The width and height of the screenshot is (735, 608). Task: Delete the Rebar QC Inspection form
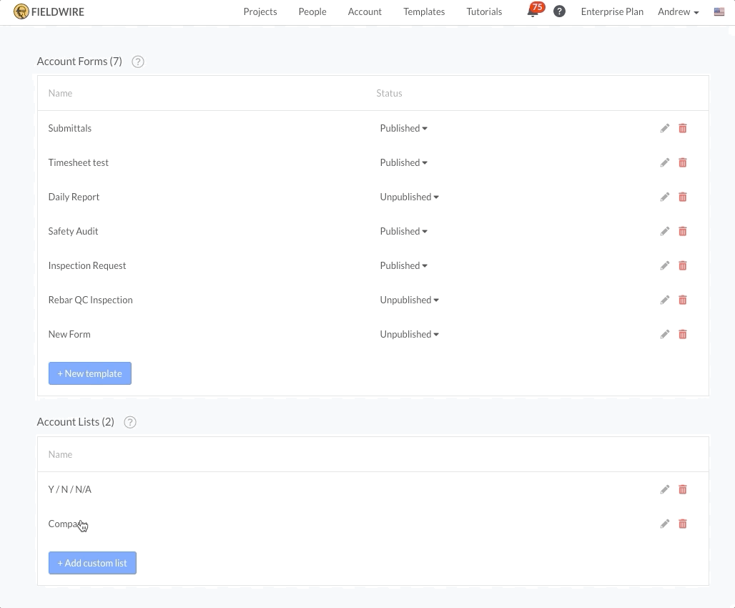pyautogui.click(x=682, y=300)
